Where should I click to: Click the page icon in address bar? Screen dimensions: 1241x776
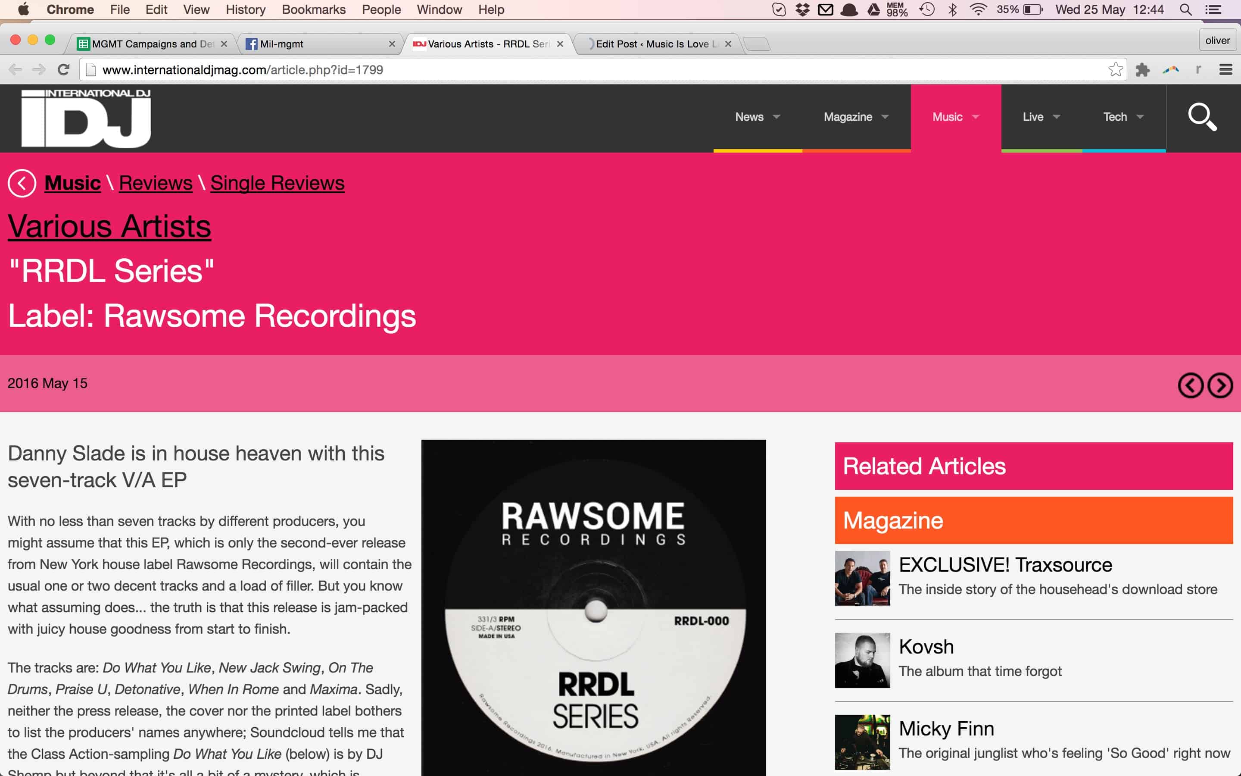pos(91,70)
